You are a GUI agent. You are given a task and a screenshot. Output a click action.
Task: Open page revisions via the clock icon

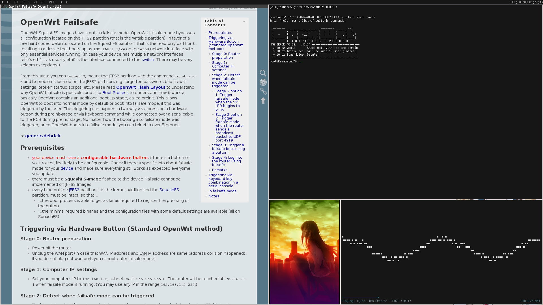[263, 82]
